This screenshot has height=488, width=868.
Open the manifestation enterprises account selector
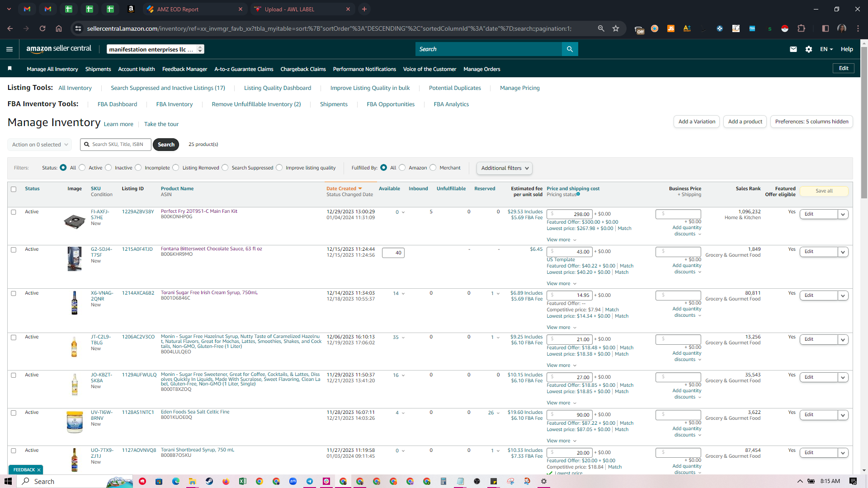pyautogui.click(x=156, y=49)
